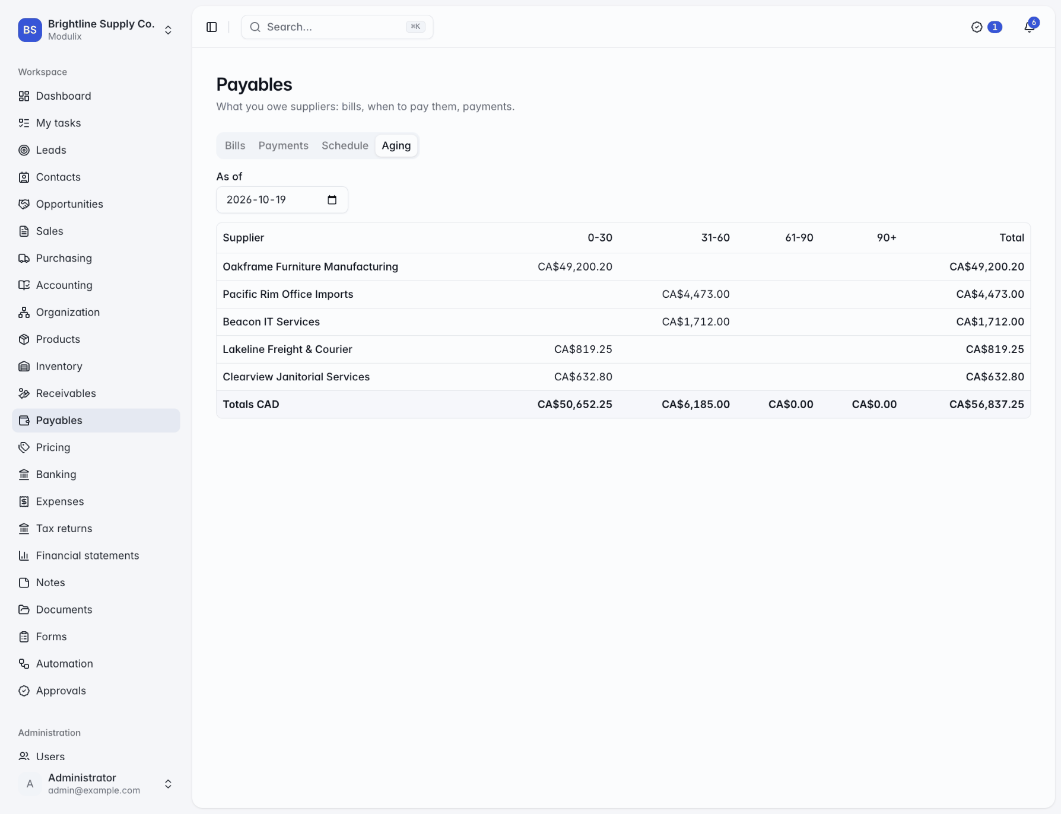This screenshot has height=814, width=1061.
Task: Open Documents in the sidebar
Action: pos(96,609)
